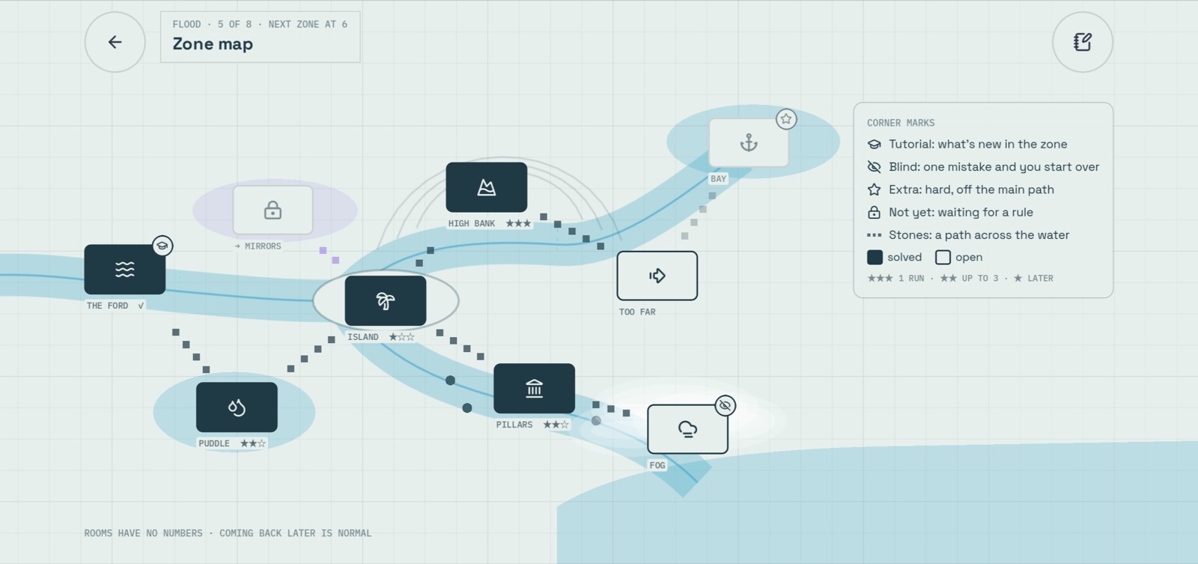Screen dimensions: 1198x564
Task: Click the Stones dots icon in legend
Action: [x=874, y=235]
